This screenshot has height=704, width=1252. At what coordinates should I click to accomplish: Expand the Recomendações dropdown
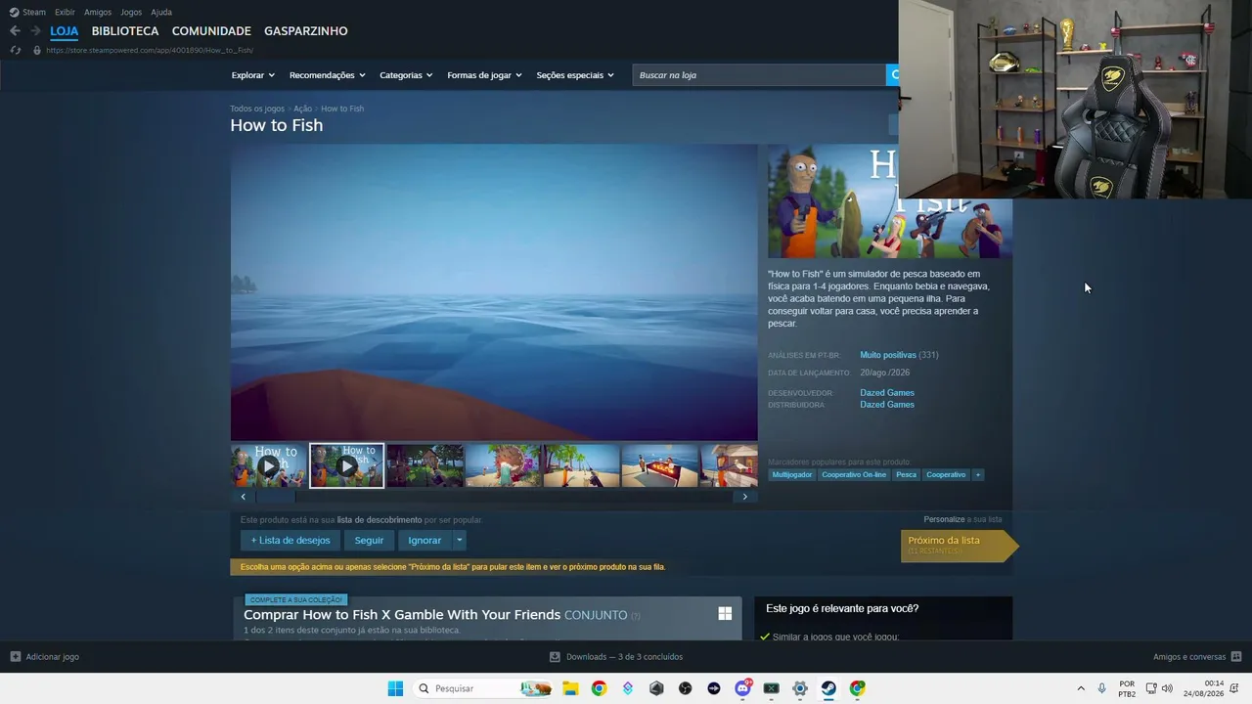point(328,75)
